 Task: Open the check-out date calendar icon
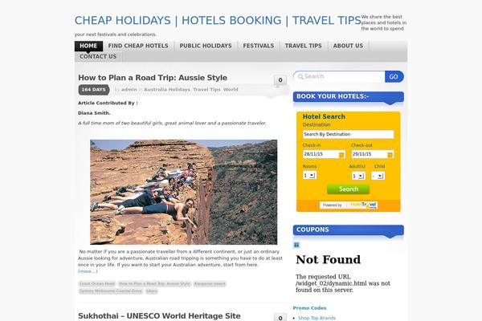390,155
